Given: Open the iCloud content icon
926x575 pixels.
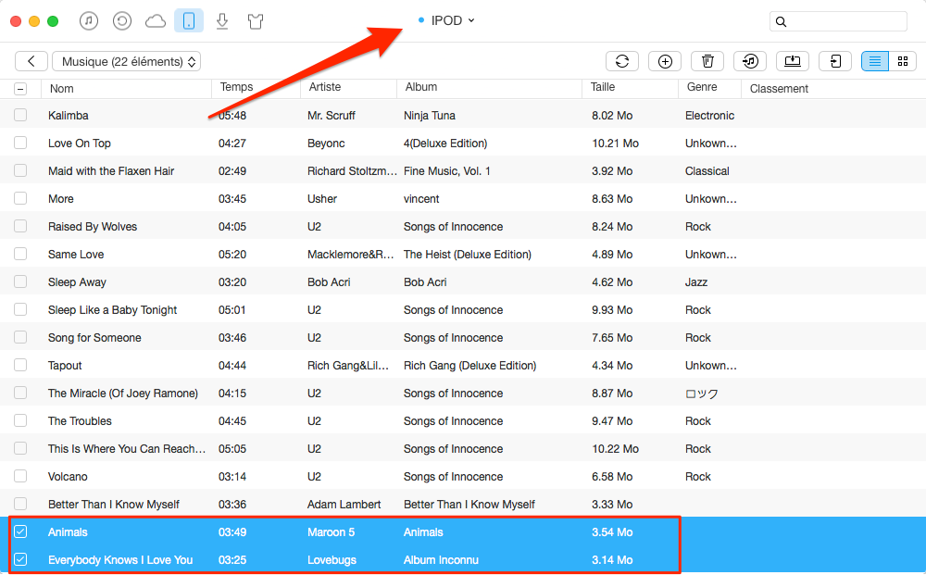Looking at the screenshot, I should pos(156,21).
